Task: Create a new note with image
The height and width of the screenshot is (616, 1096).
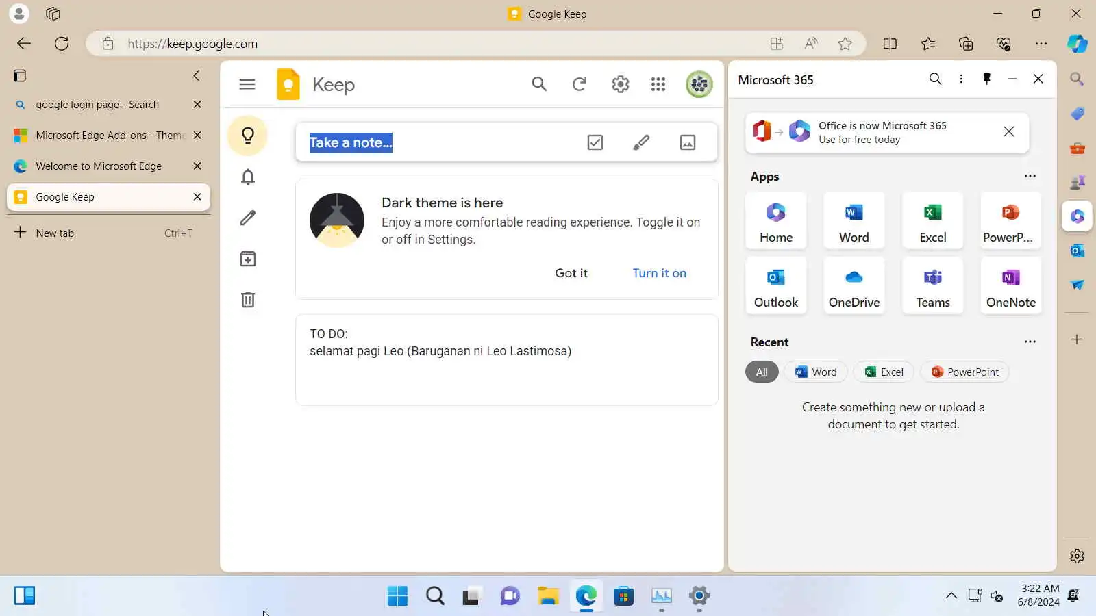Action: (x=688, y=142)
